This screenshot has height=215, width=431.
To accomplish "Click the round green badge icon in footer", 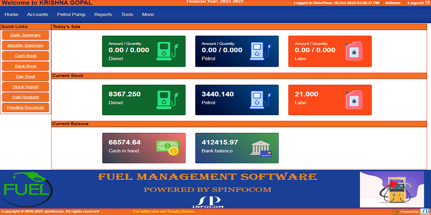I will [395, 212].
